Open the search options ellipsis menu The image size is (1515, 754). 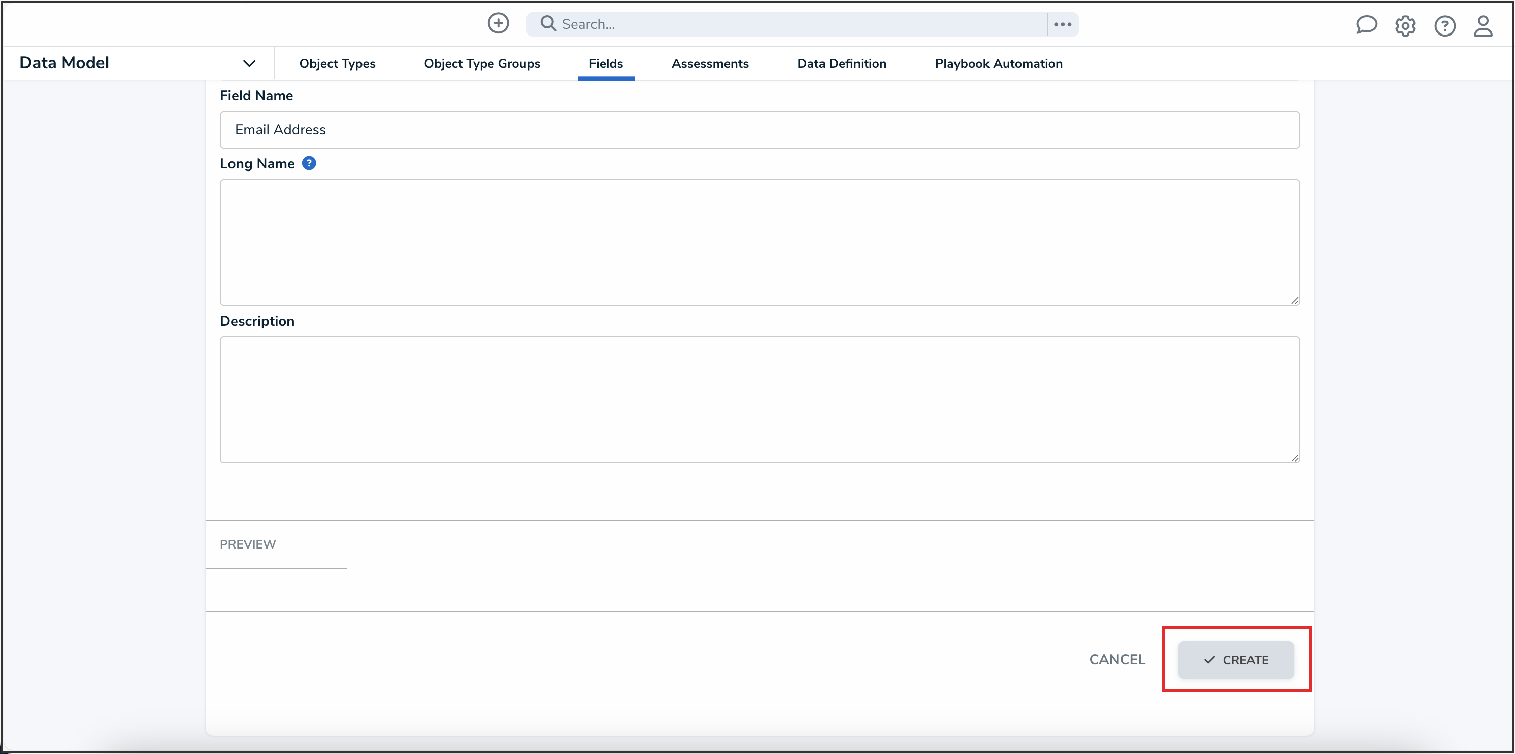pos(1062,24)
